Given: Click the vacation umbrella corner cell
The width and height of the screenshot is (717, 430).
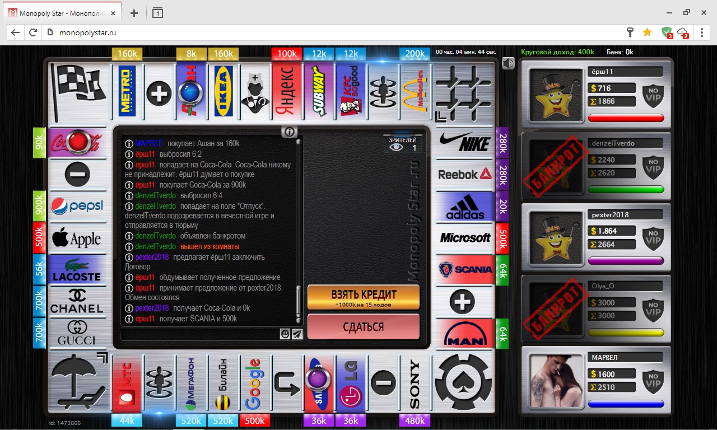Looking at the screenshot, I should (x=78, y=382).
